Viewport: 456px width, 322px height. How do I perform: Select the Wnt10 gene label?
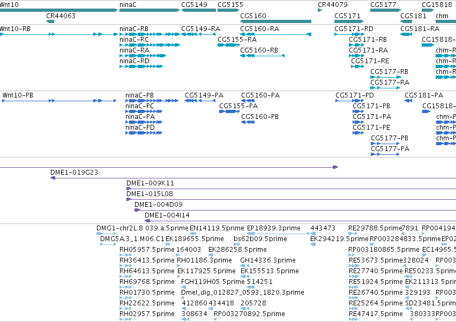(9, 5)
